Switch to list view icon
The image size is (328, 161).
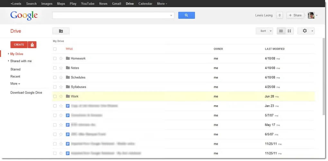pos(281,31)
